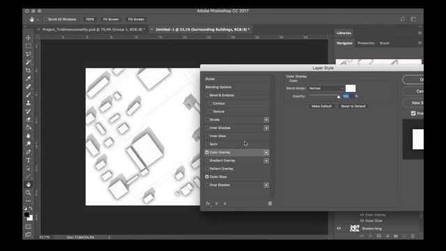446x251 pixels.
Task: Open the Hand tool preset dropdown arrow
Action: point(38,20)
